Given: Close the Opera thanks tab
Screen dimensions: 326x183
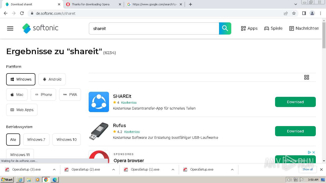Looking at the screenshot, I should click(x=120, y=4).
